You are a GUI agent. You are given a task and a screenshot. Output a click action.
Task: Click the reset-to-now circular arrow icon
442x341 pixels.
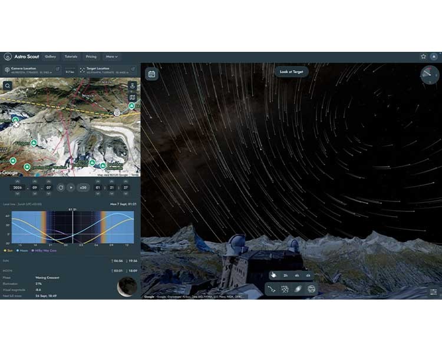pyautogui.click(x=61, y=187)
